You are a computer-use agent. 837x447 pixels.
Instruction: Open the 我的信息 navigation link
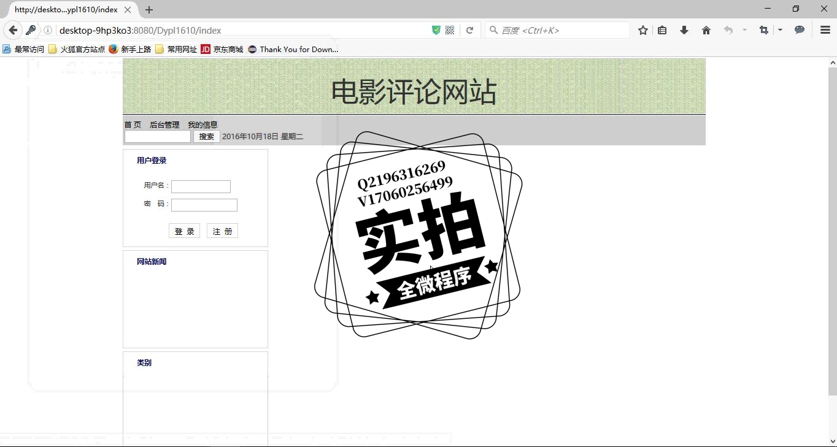tap(202, 124)
